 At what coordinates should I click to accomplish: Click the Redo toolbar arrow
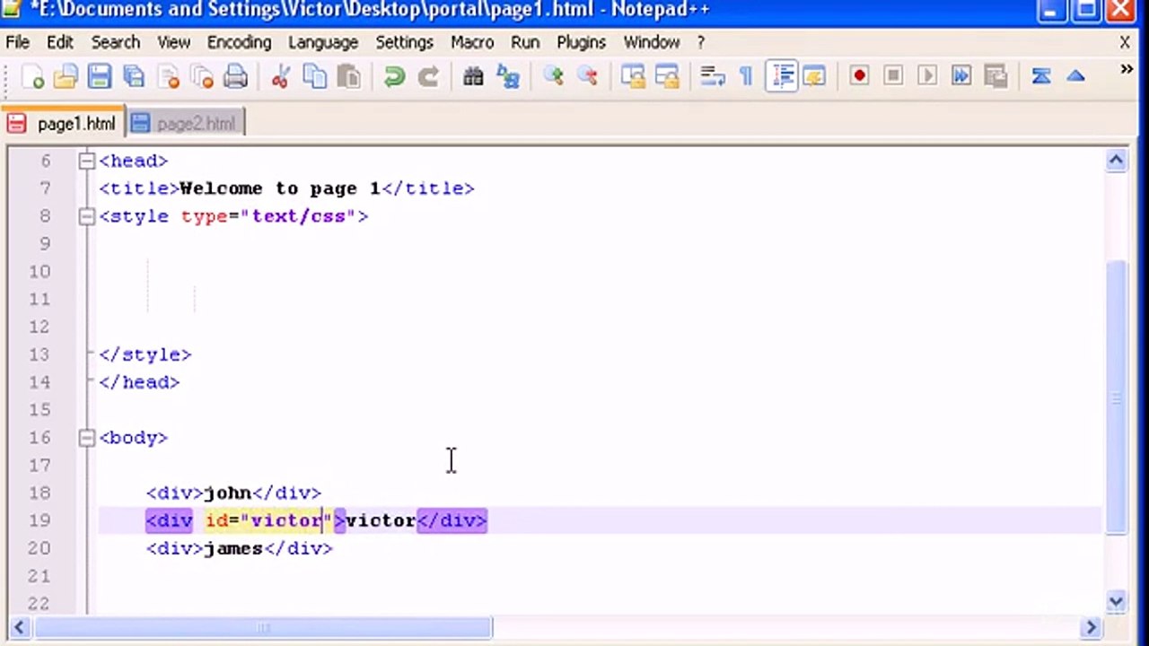[428, 77]
